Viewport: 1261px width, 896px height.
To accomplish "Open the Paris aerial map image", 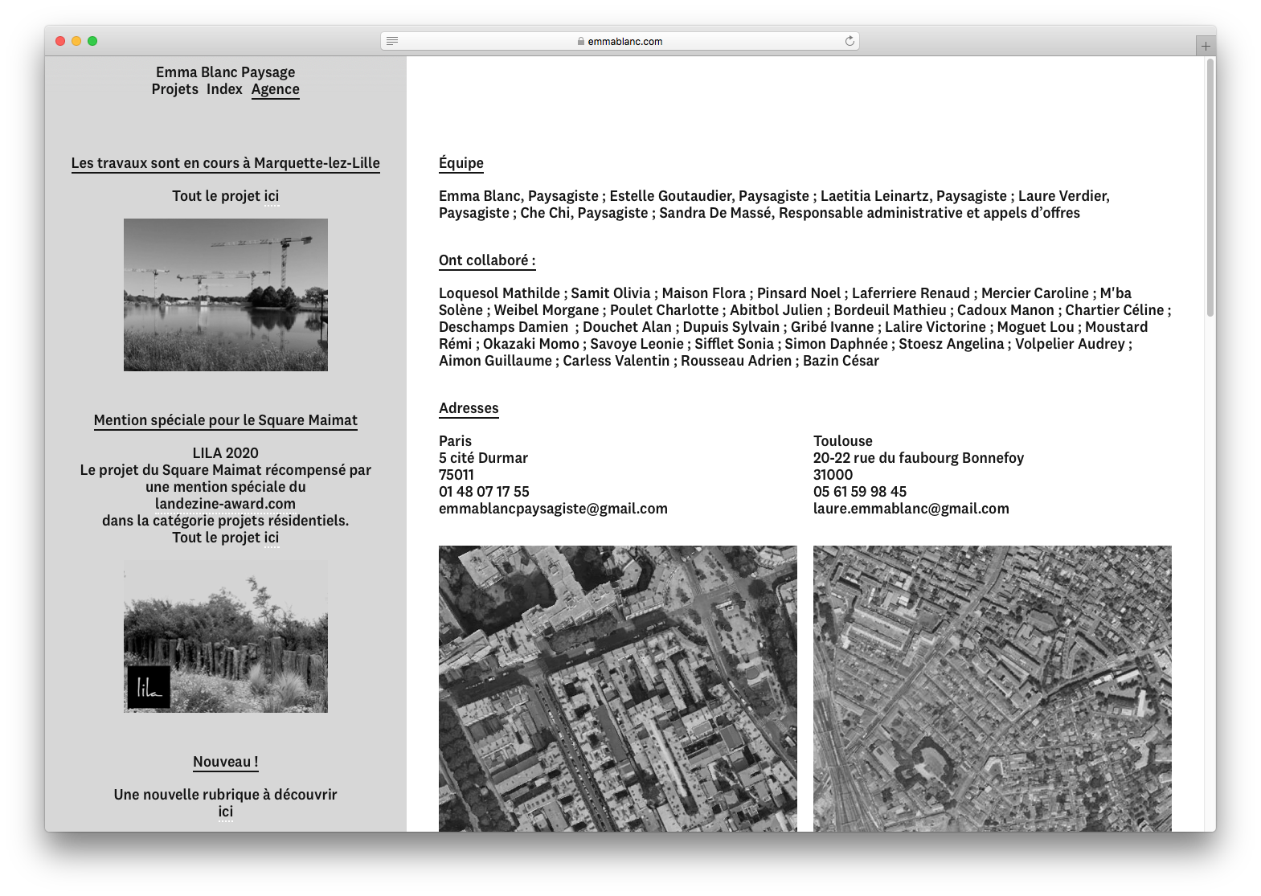I will (617, 688).
